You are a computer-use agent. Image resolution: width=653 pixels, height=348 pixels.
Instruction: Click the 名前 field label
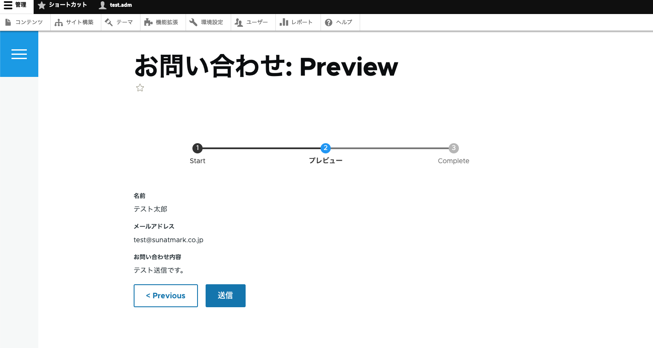point(140,196)
